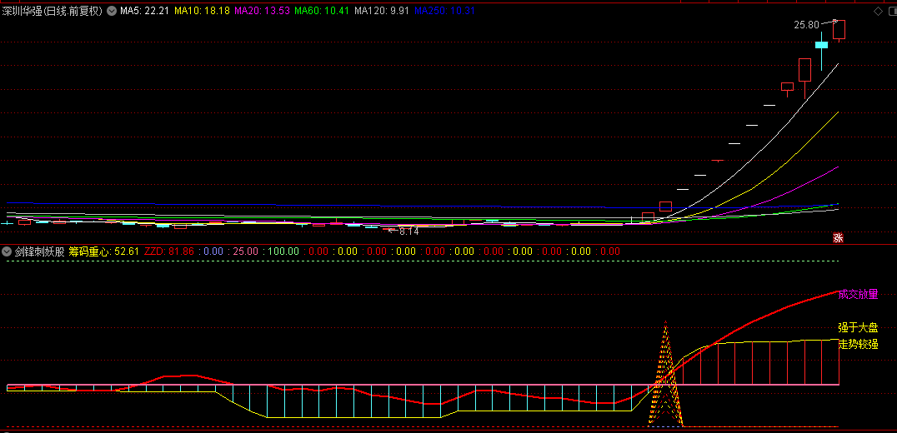
Task: Click the rectangle toggle icon at top right
Action: [x=892, y=11]
